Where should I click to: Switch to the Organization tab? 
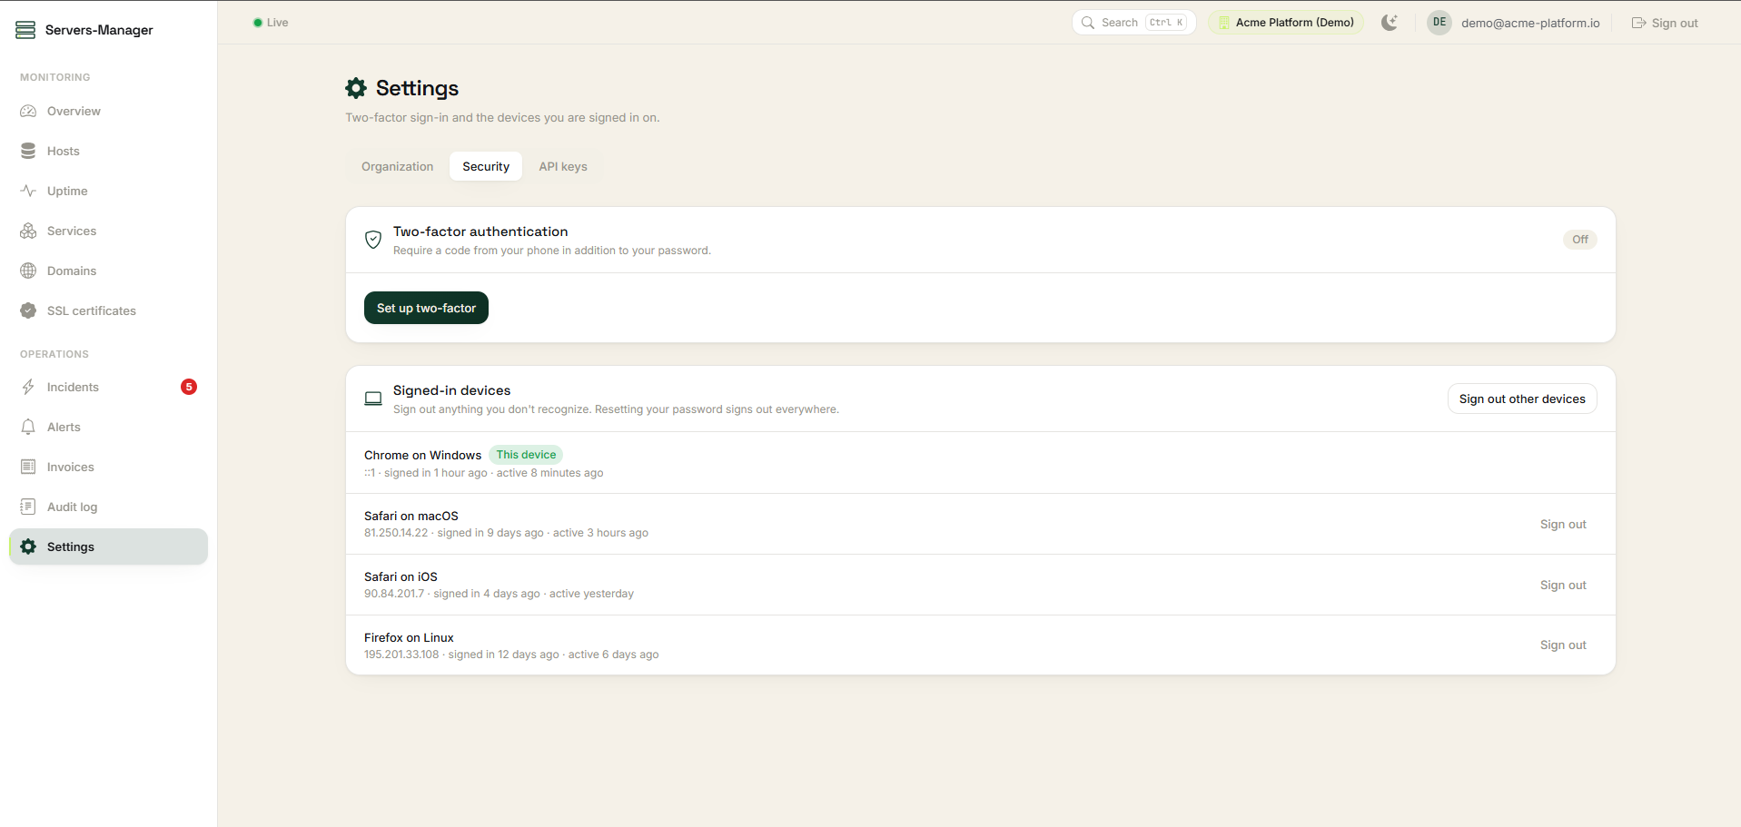[398, 166]
